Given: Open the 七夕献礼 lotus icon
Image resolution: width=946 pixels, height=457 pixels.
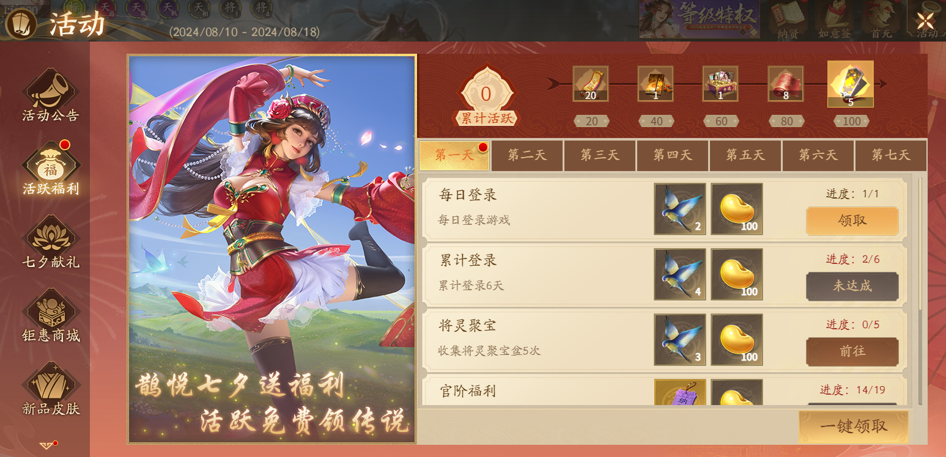Looking at the screenshot, I should coord(51,242).
